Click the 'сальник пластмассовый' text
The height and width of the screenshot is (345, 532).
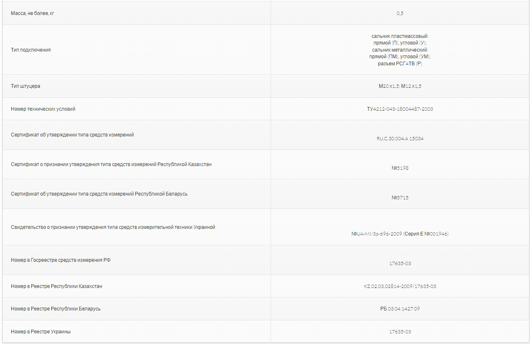pos(400,37)
